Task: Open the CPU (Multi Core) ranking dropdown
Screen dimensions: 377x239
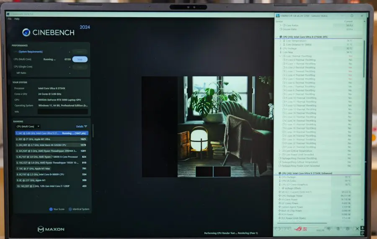Action: click(28, 126)
